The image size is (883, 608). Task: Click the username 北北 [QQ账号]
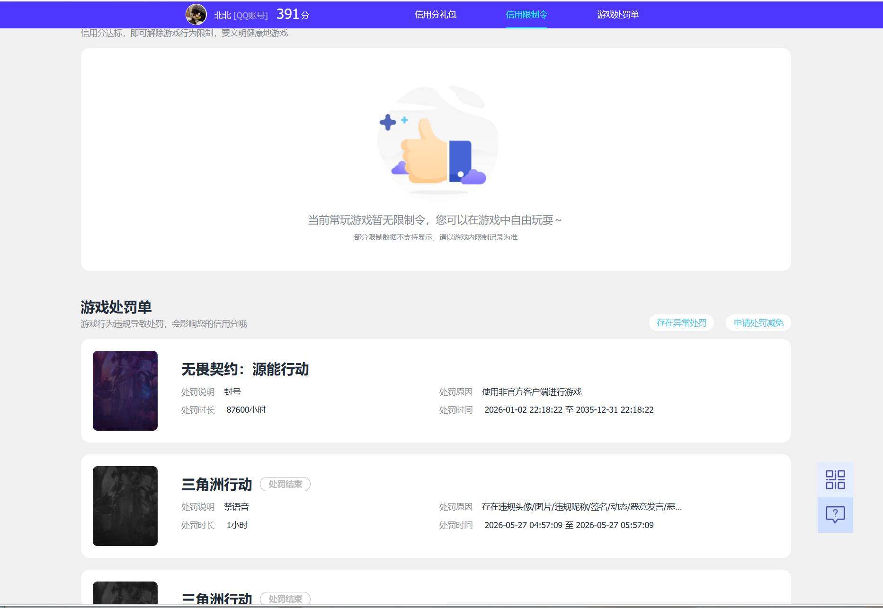pos(241,15)
